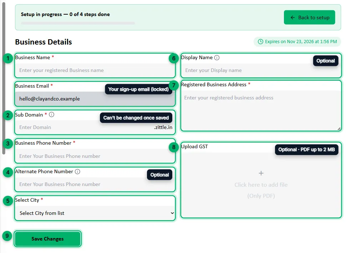The image size is (346, 253).
Task: Click the 'Setup in progress' status text
Action: coord(65,14)
